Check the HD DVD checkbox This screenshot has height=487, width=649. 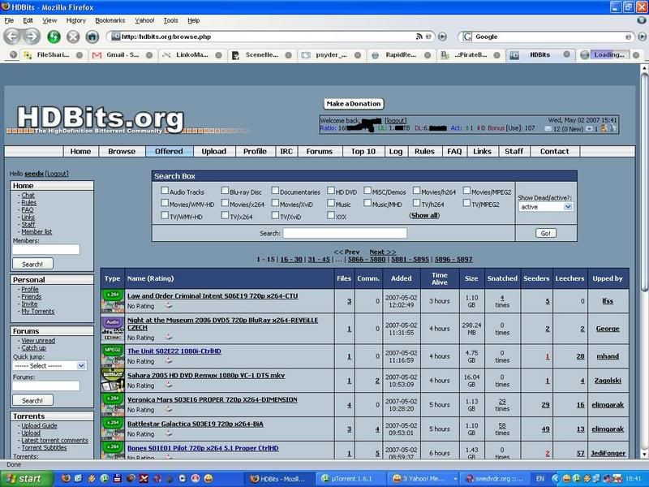coord(331,191)
